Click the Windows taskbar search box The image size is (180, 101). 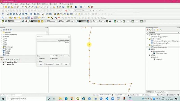coord(26,99)
